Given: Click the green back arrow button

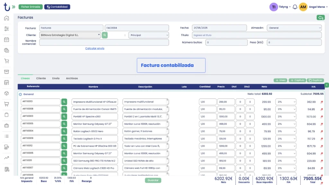Looking at the screenshot, I should pos(320,18).
